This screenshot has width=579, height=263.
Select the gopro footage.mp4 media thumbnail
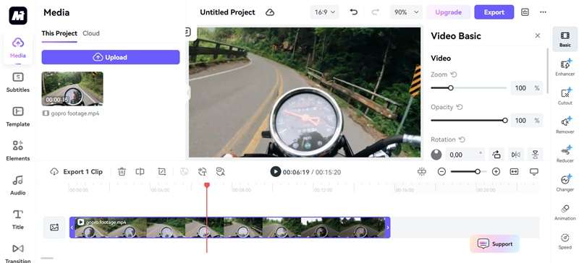[x=72, y=89]
